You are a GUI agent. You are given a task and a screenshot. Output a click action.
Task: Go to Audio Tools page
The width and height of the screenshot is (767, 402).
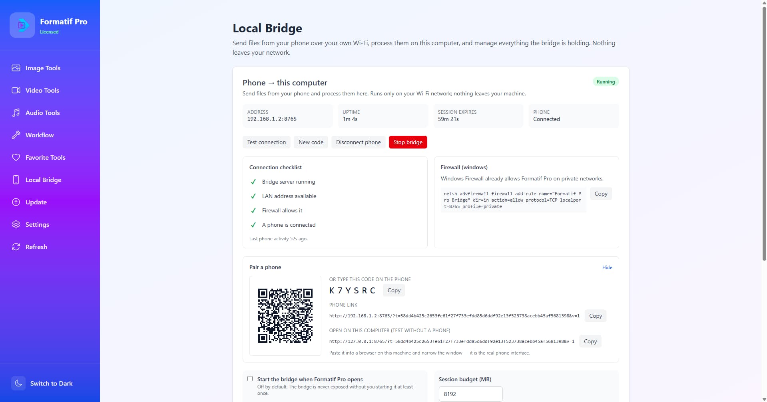point(43,113)
